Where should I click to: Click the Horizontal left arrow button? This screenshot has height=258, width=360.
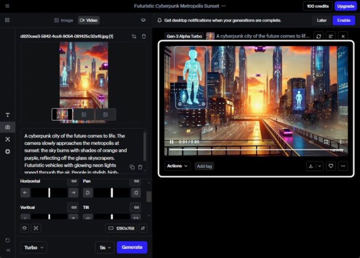point(25,193)
